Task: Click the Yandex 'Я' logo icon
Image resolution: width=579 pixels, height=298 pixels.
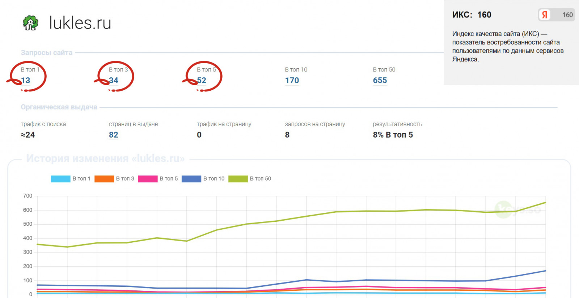Action: [x=544, y=15]
